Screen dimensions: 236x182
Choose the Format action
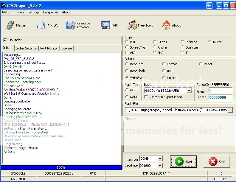tap(164, 64)
